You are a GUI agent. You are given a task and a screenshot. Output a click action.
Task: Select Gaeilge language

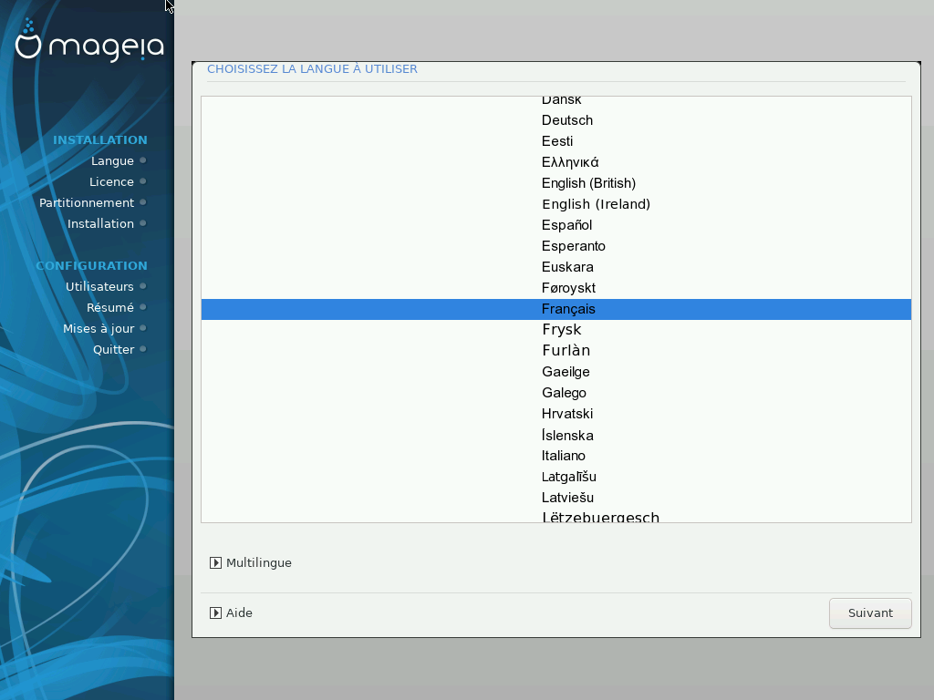pyautogui.click(x=556, y=372)
